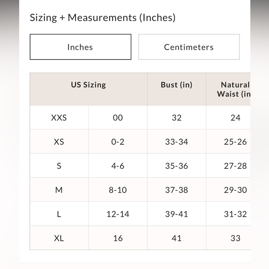Click the 27-28 waist measurement cell

(x=228, y=165)
